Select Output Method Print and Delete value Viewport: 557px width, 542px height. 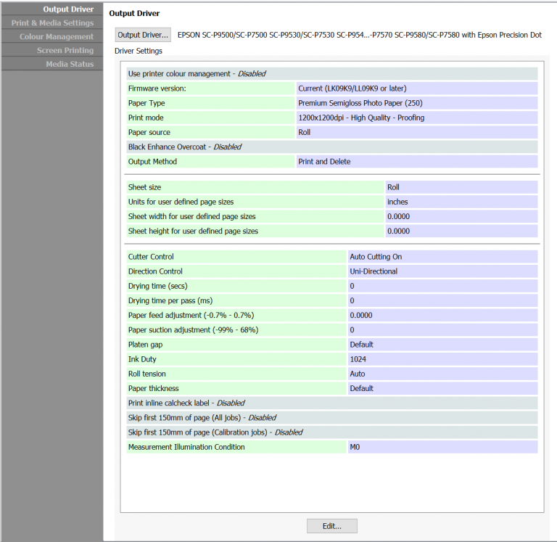[x=417, y=161]
